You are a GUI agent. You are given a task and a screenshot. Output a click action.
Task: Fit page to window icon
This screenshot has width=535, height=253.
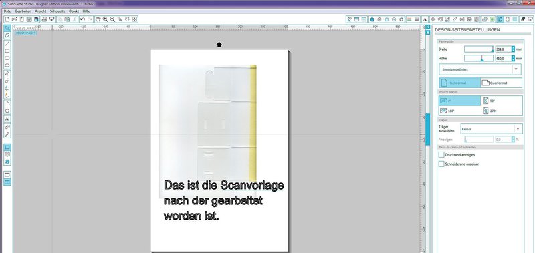point(135,19)
